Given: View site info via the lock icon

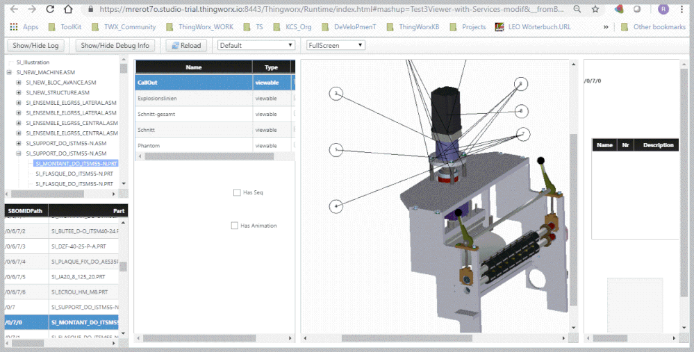Looking at the screenshot, I should (91, 9).
